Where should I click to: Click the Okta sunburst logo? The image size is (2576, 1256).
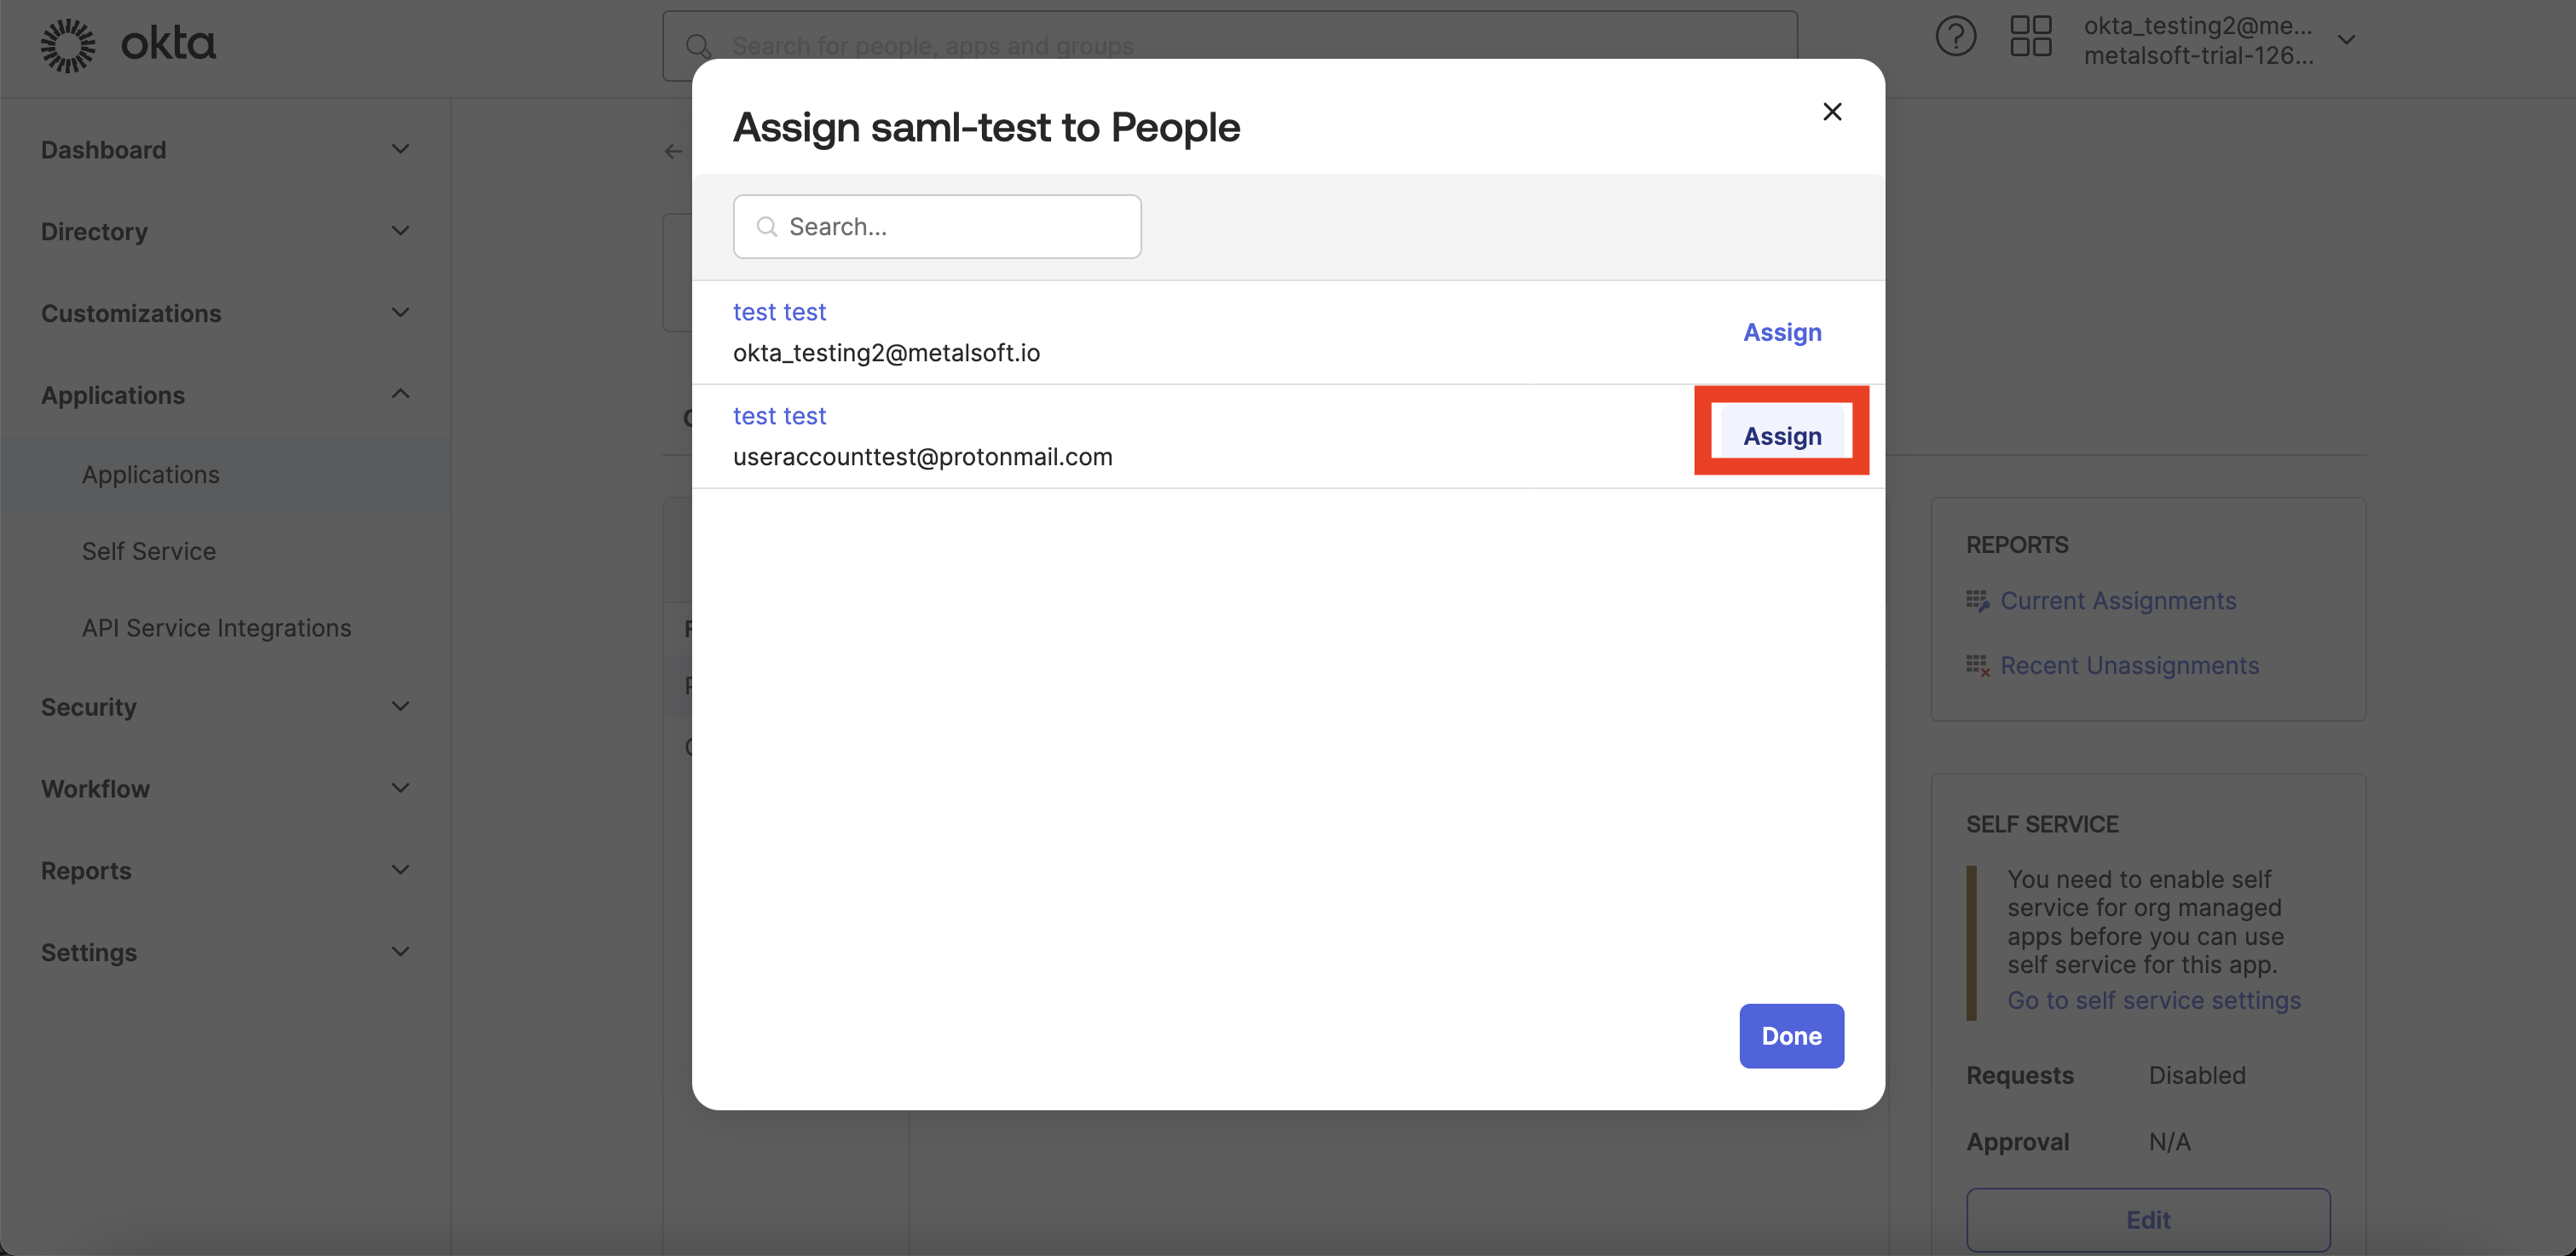pyautogui.click(x=68, y=44)
